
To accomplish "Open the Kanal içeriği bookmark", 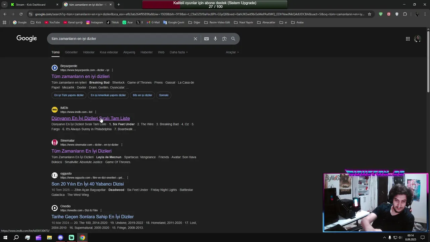I will (x=73, y=23).
